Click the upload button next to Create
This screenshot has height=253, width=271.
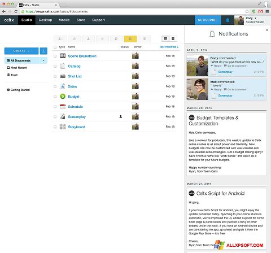point(43,51)
